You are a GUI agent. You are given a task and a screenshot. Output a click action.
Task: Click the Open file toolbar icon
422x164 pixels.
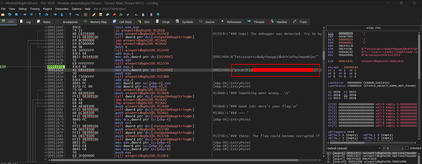click(3, 14)
